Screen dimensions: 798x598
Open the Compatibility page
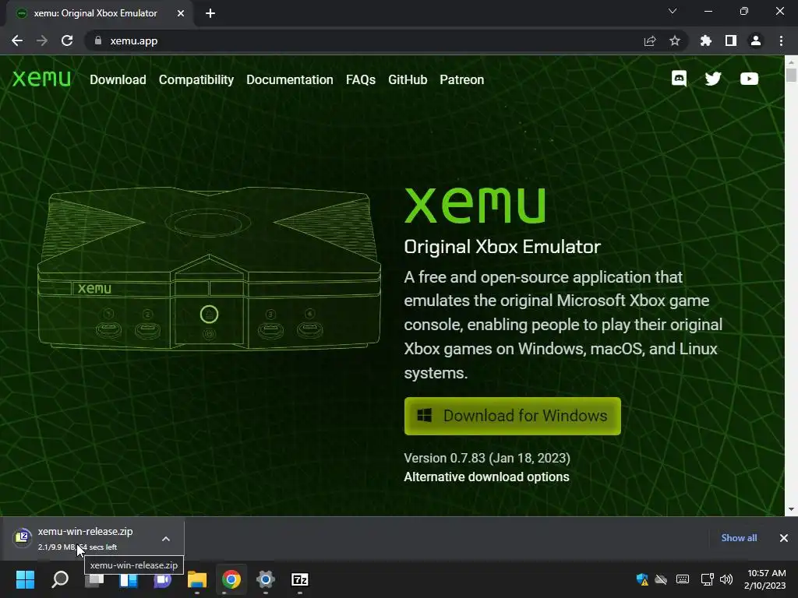(x=196, y=80)
